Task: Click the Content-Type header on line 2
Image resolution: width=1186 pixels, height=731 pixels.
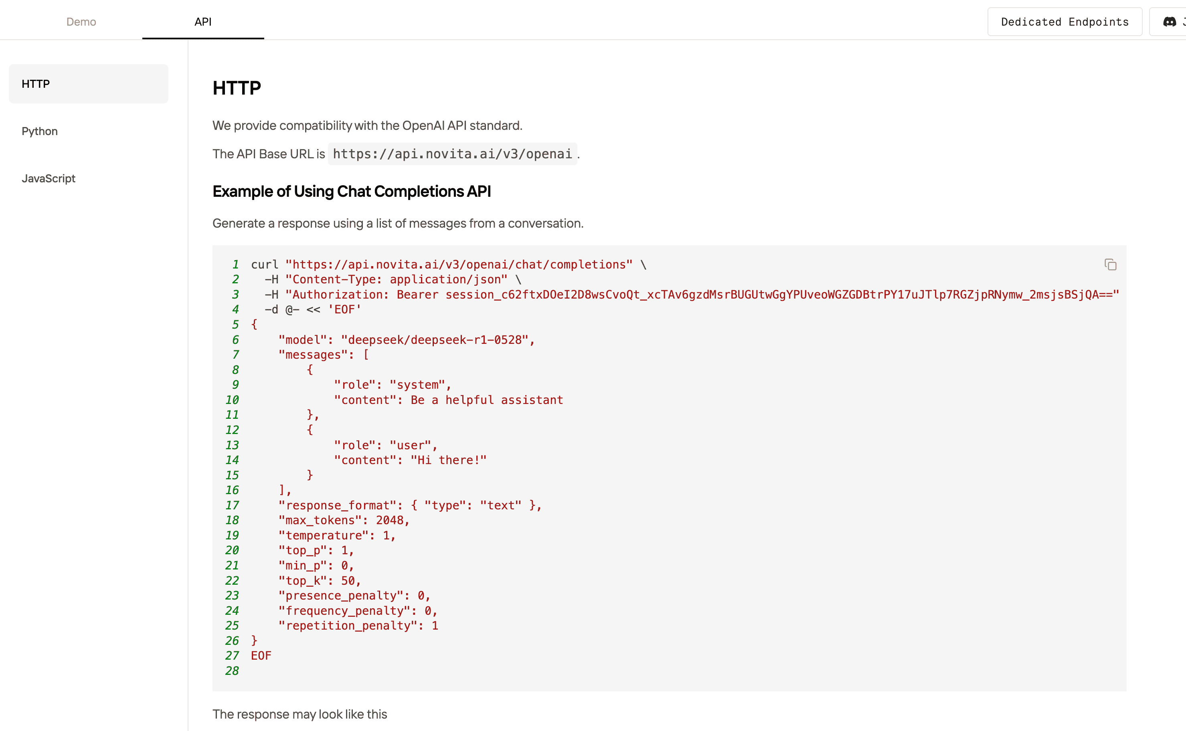Action: click(397, 279)
